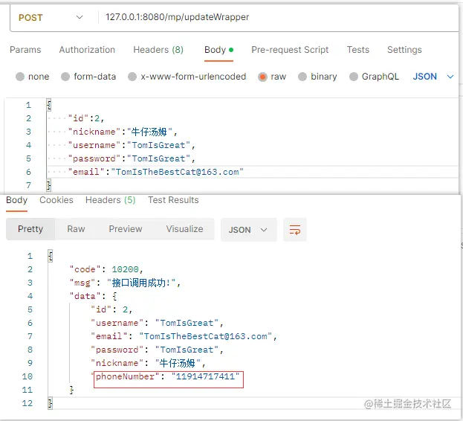Open the request Headers (8) tab
463x421 pixels.
tap(158, 50)
